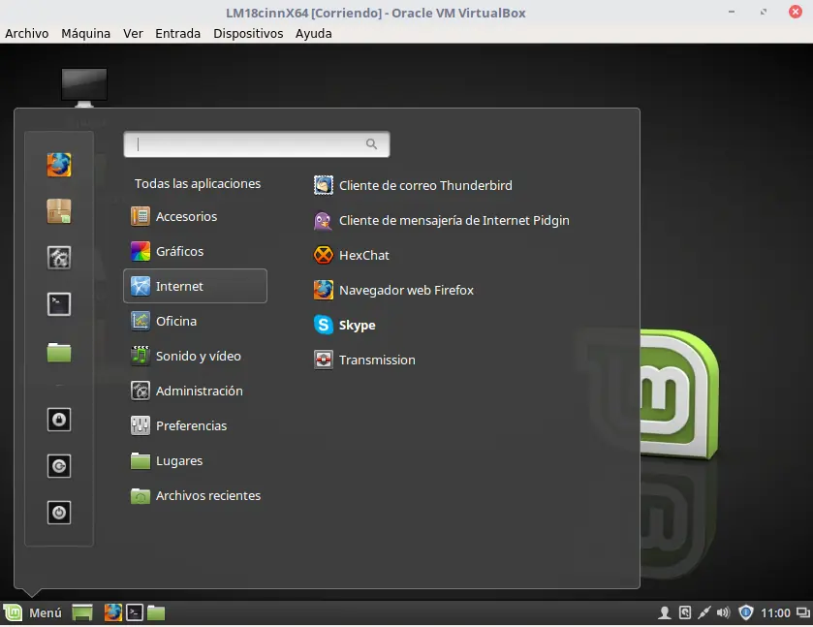Image resolution: width=813 pixels, height=627 pixels.
Task: Select the Preferencias category
Action: tap(195, 425)
